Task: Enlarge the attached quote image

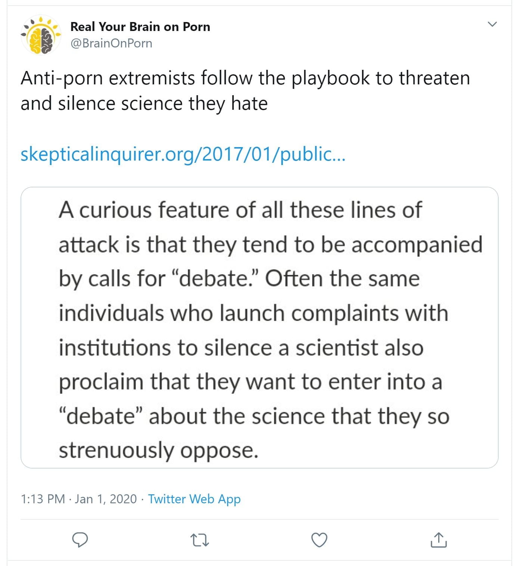Action: point(259,327)
